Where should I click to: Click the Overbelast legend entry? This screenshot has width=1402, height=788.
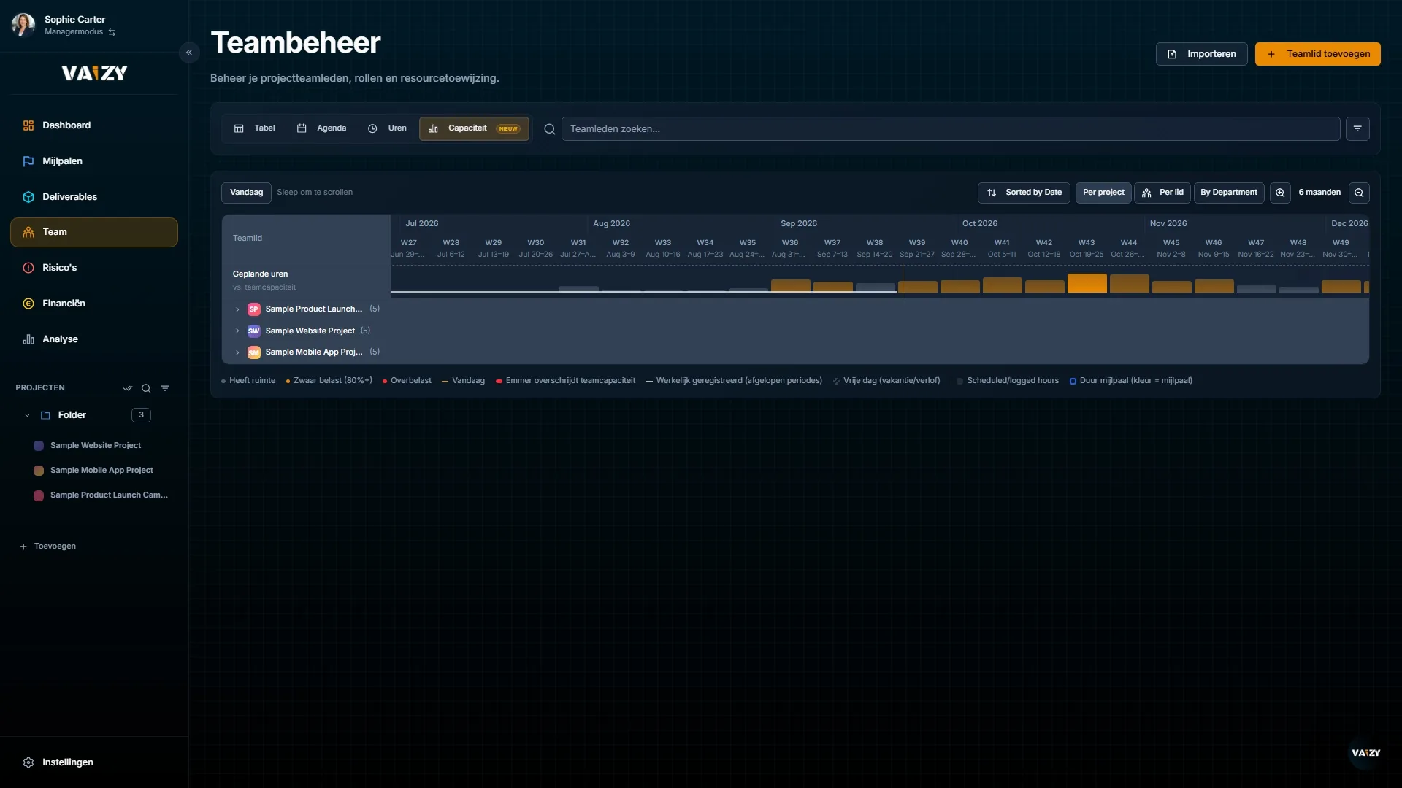coord(407,381)
